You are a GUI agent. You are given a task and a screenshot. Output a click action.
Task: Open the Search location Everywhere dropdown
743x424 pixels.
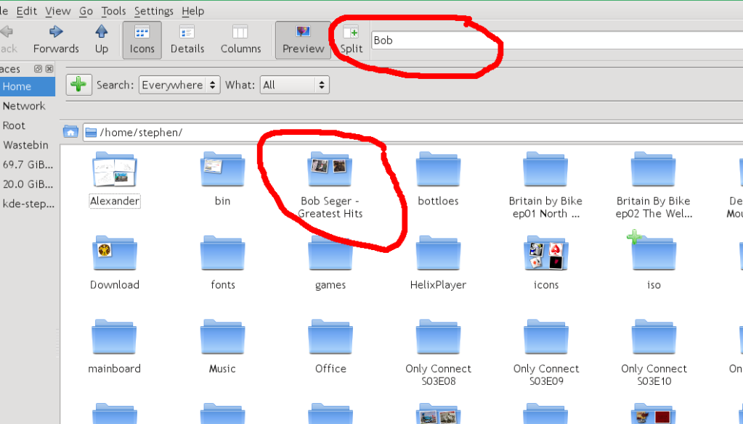tap(179, 85)
